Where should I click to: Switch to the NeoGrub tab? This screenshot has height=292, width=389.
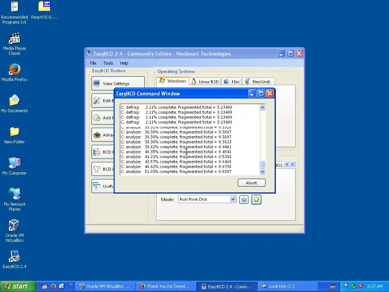click(x=258, y=82)
